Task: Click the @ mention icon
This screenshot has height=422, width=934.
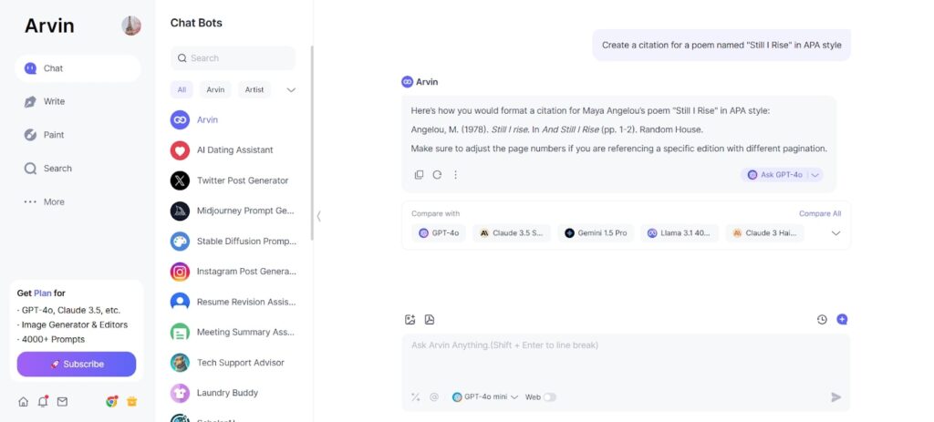Action: [x=433, y=397]
